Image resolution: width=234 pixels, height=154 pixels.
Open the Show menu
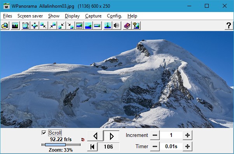(54, 16)
